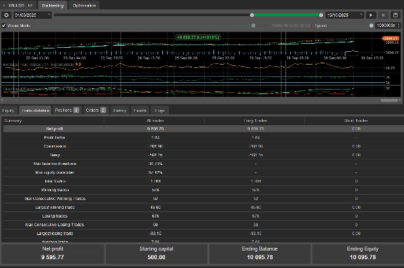Click the Long Trades column header
This screenshot has width=404, height=268.
tap(255, 121)
